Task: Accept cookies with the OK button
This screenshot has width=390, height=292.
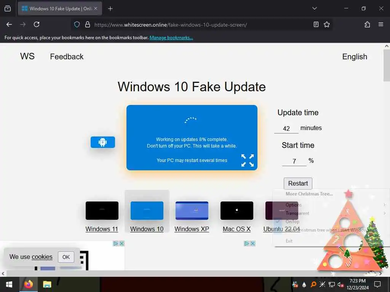Action: 66,257
